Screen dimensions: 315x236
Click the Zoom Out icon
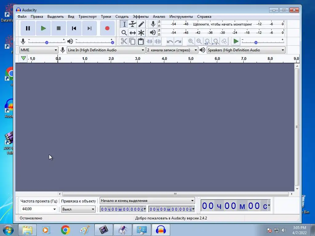tap(199, 41)
